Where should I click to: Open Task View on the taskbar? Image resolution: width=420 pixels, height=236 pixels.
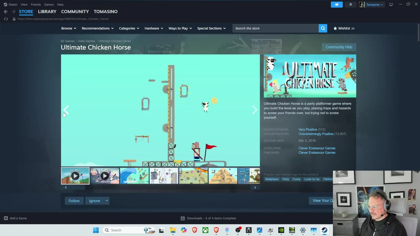click(161, 230)
